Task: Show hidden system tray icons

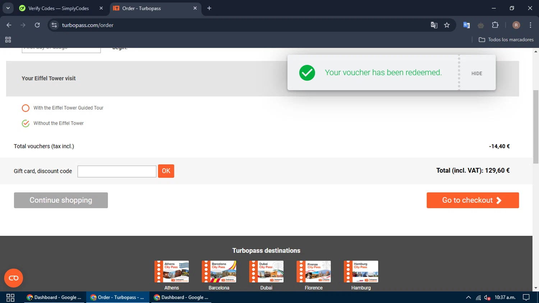Action: 468,297
